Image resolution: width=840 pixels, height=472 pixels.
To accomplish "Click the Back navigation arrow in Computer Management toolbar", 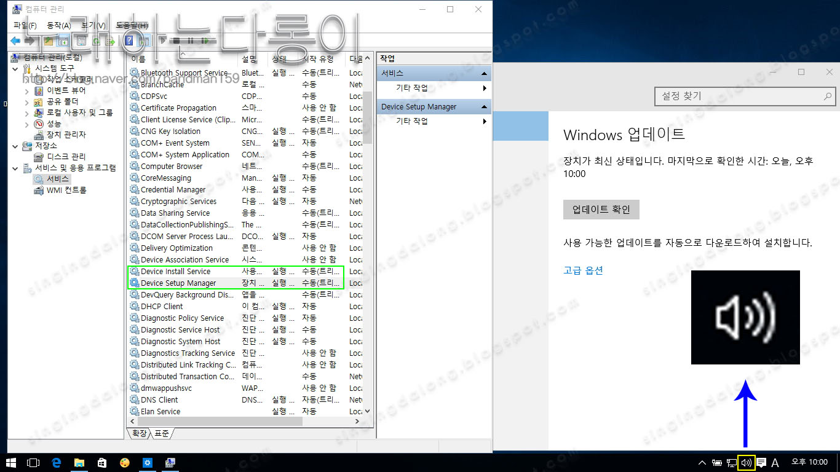I will (15, 41).
